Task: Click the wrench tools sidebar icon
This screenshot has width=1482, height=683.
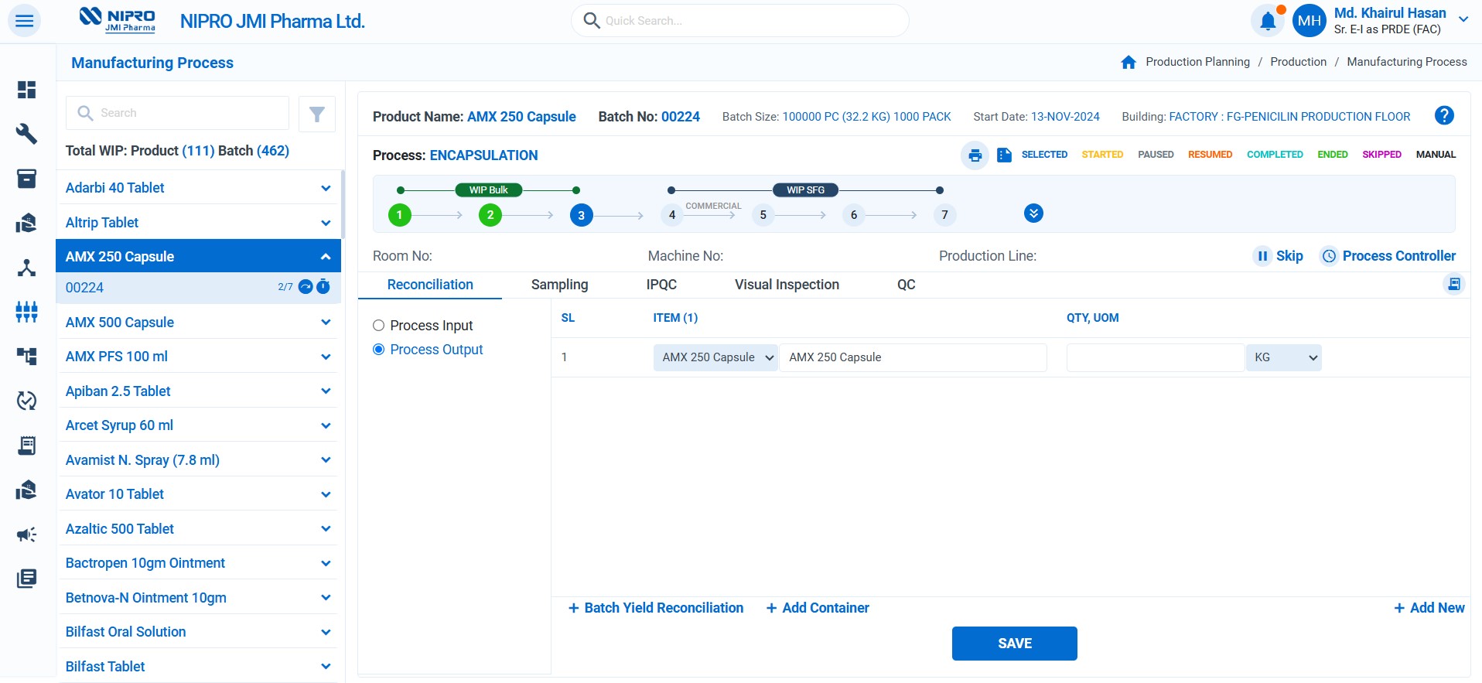Action: point(27,134)
